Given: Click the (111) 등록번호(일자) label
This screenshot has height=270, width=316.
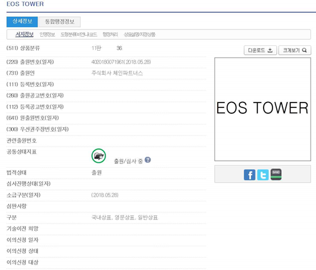Looking at the screenshot, I should pos(30,84).
